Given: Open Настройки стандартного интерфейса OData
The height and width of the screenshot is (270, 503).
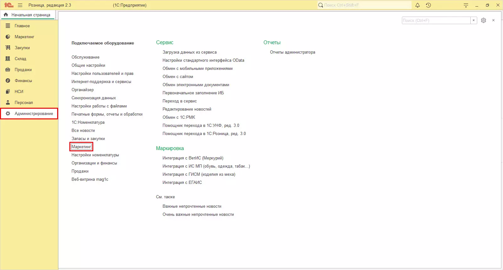Looking at the screenshot, I should [x=203, y=60].
